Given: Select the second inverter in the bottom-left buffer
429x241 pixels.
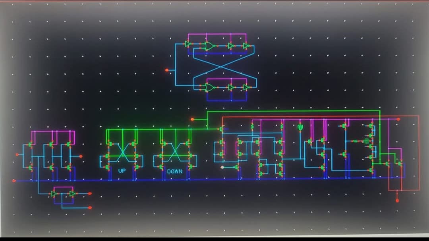Looking at the screenshot, I should click(x=72, y=194).
